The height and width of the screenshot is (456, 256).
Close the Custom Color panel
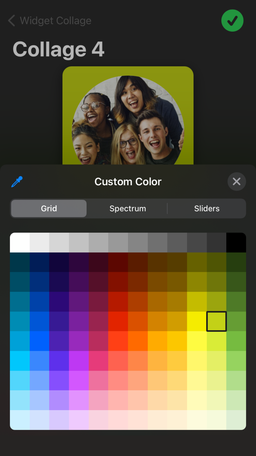(237, 182)
